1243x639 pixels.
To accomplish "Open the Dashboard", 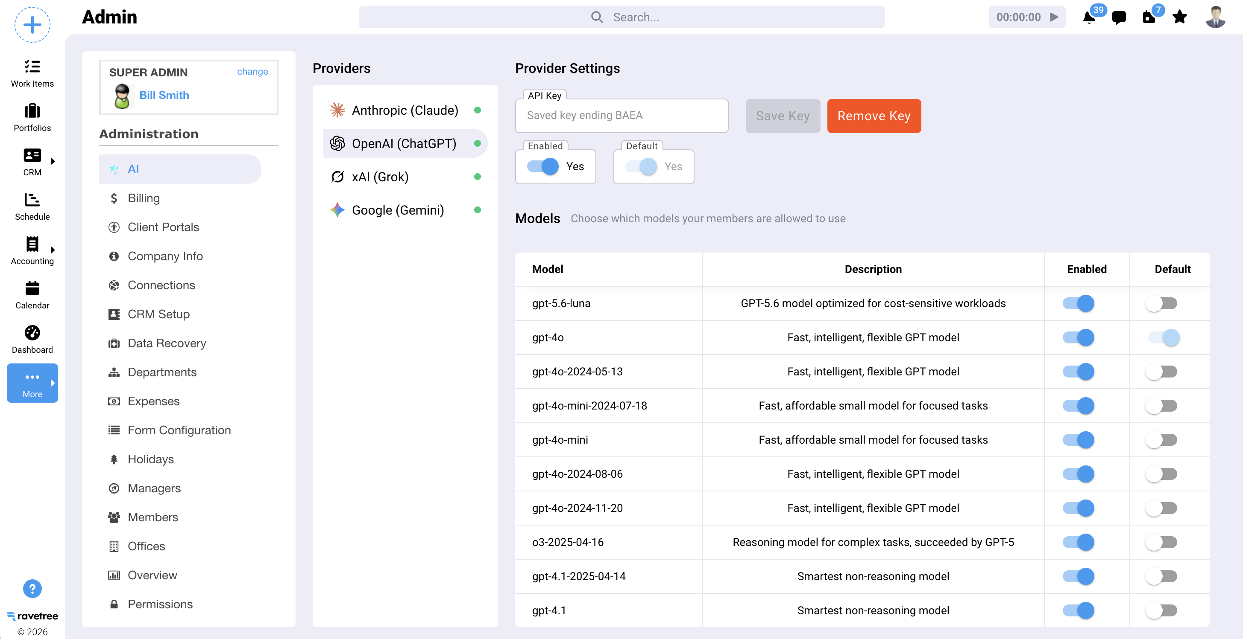I will coord(32,339).
